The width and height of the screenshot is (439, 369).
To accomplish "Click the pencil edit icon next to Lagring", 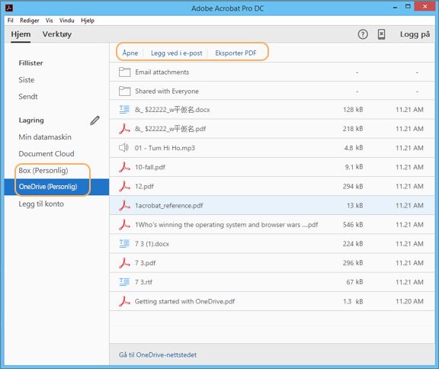I will (x=95, y=120).
